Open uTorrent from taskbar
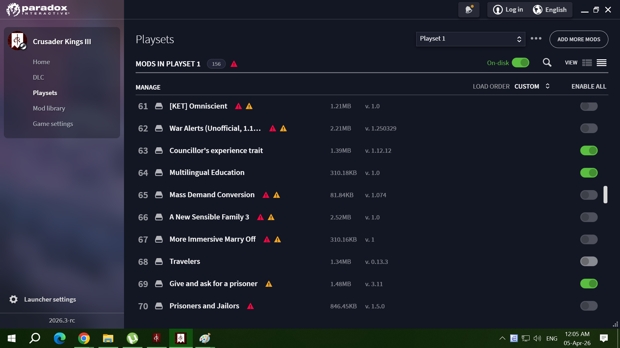Viewport: 620px width, 348px height. [x=132, y=338]
